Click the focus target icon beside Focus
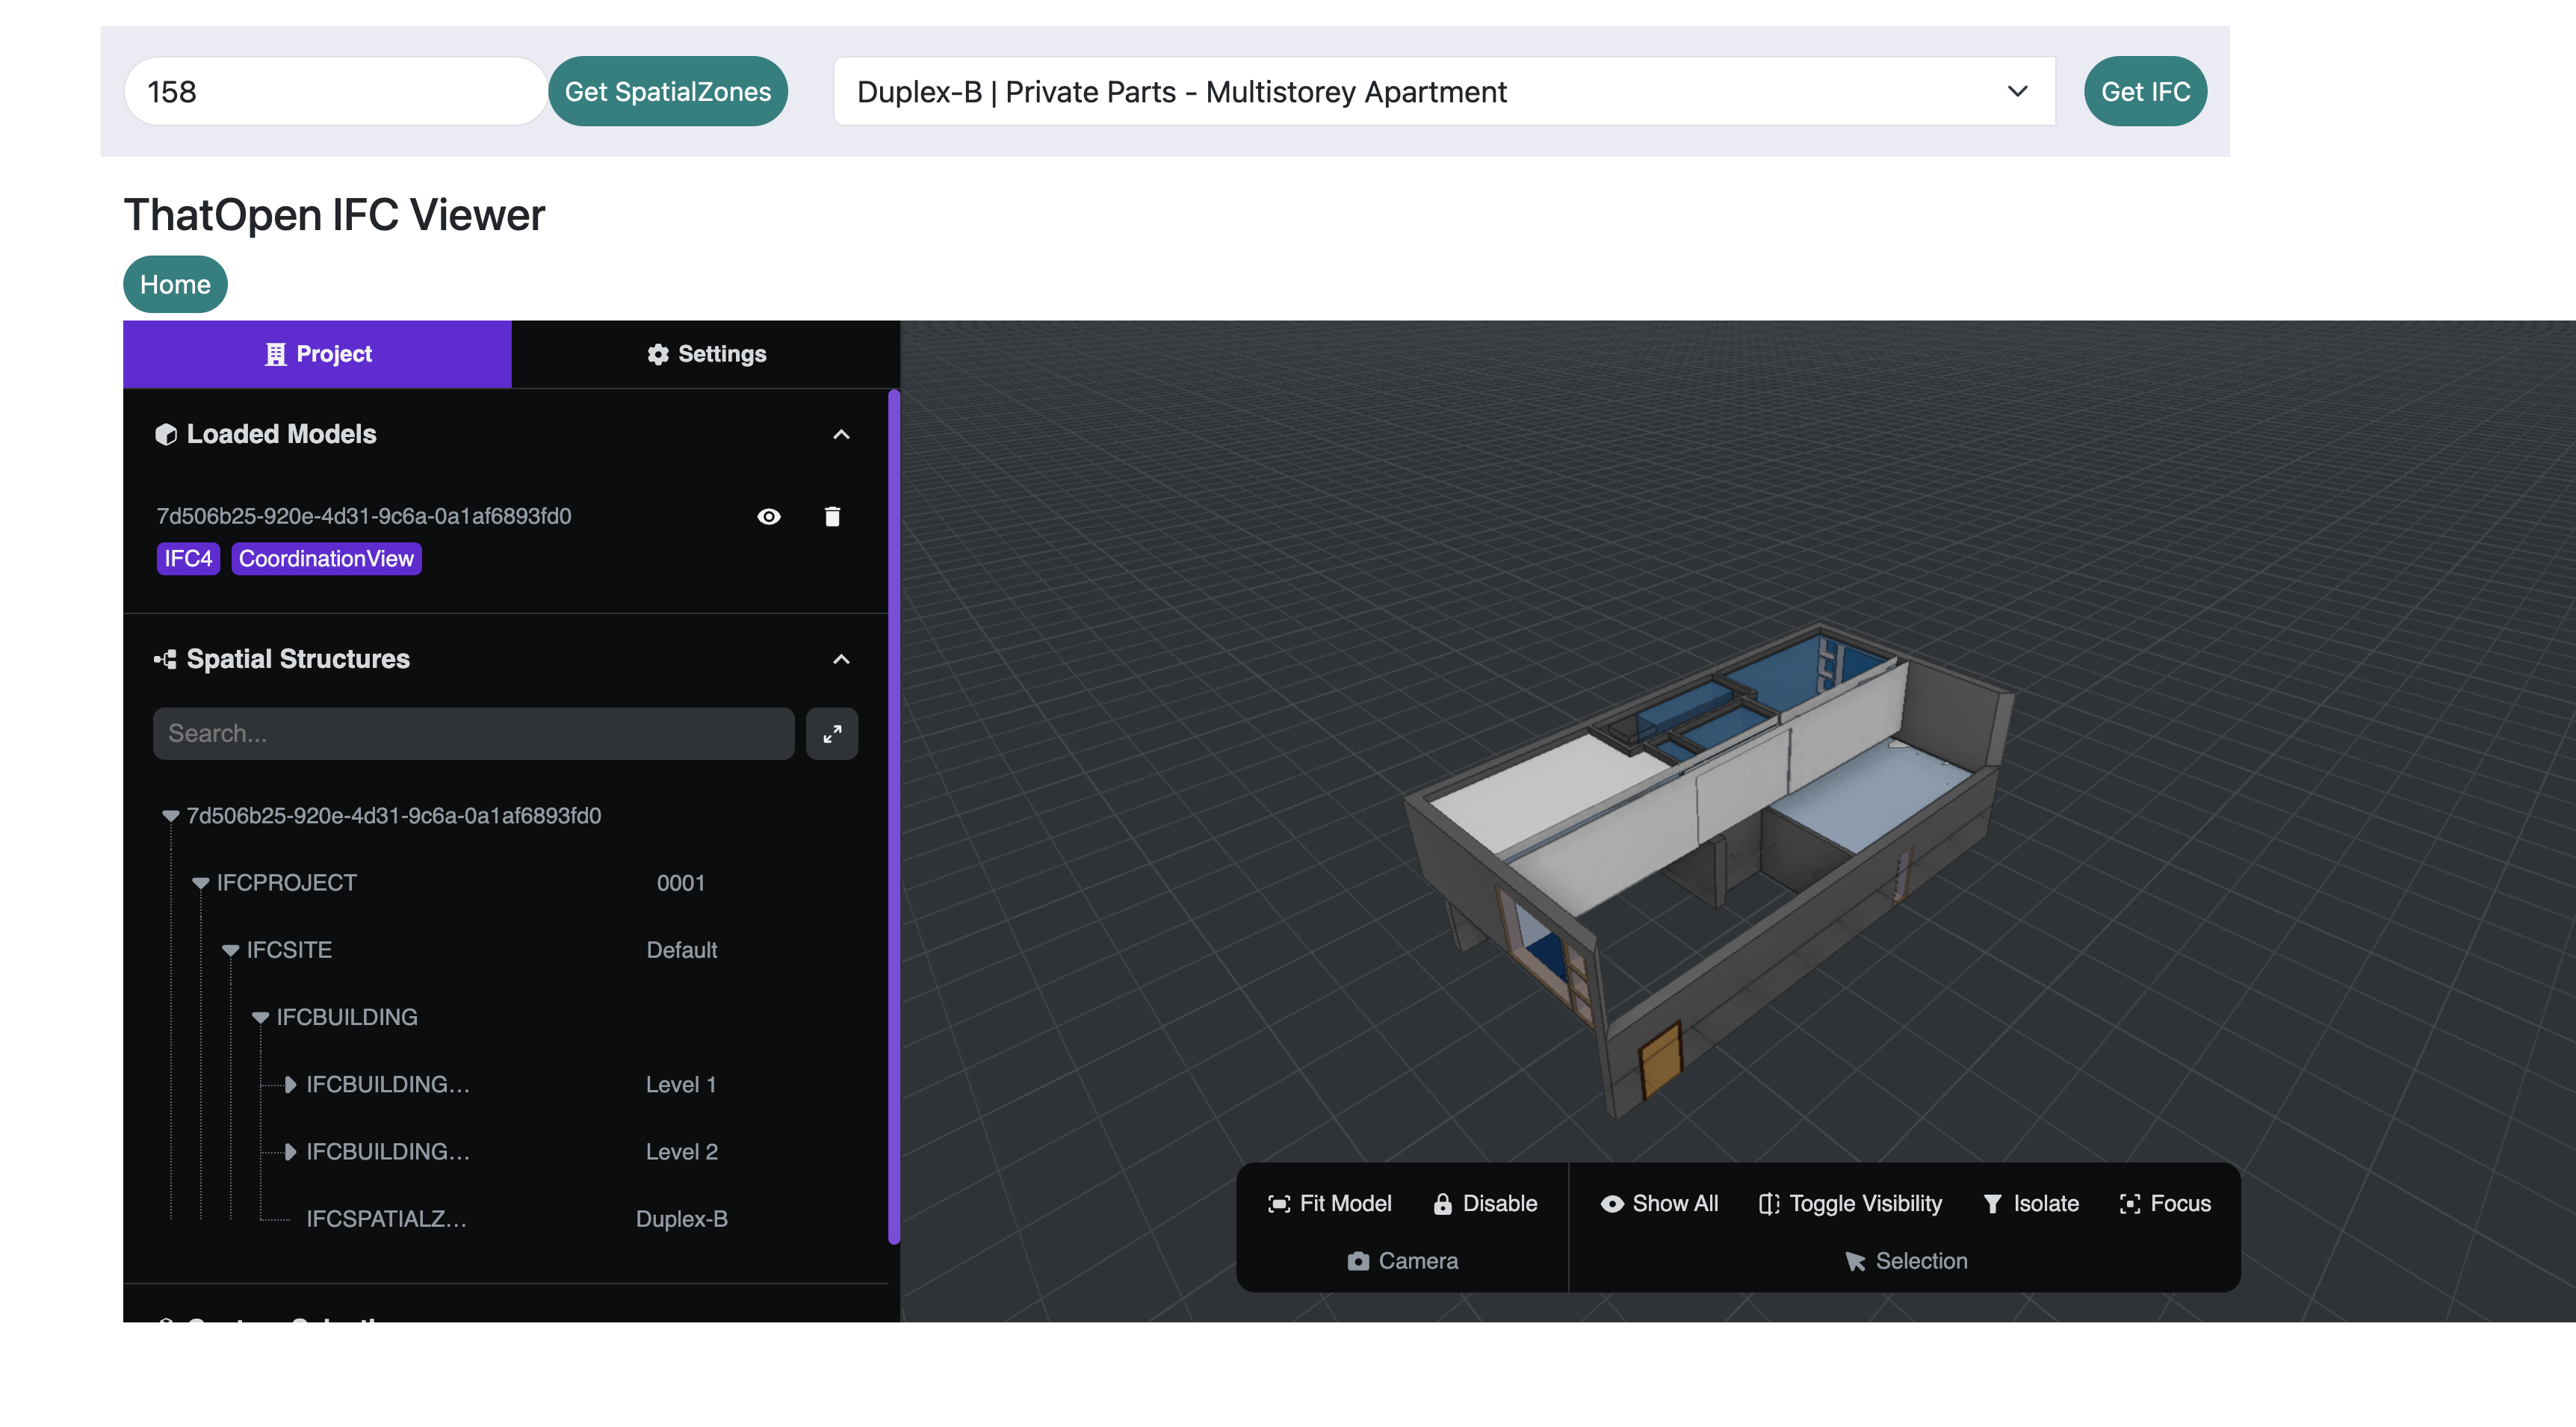This screenshot has height=1427, width=2576. pos(2130,1204)
